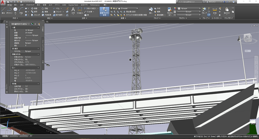The height and width of the screenshot is (139, 259).
Task: Click the 挿入 block insert icon
Action: click(151, 10)
